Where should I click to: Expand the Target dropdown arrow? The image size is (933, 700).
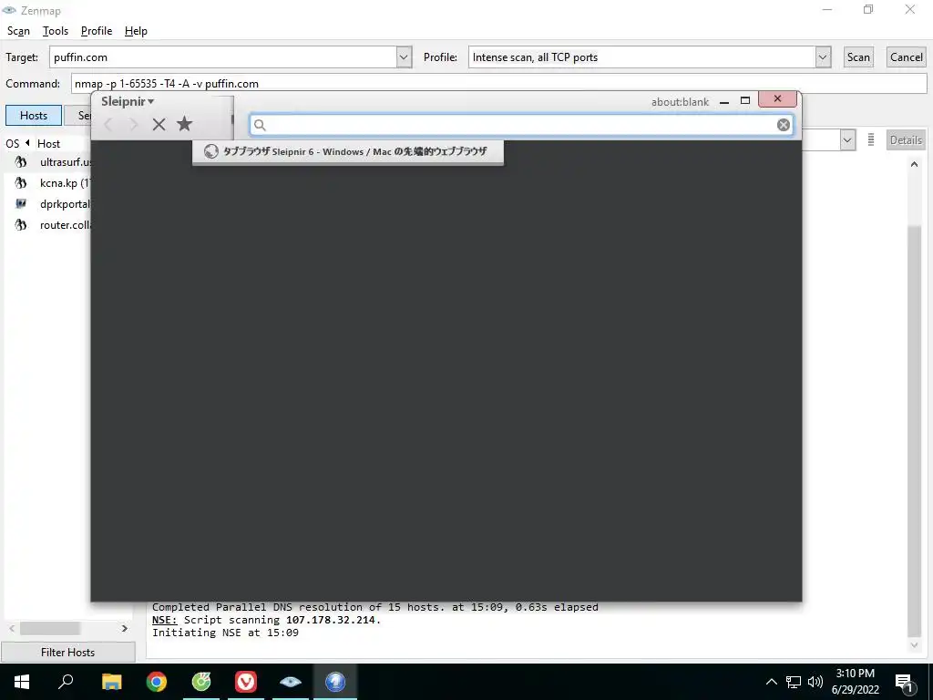pos(404,57)
